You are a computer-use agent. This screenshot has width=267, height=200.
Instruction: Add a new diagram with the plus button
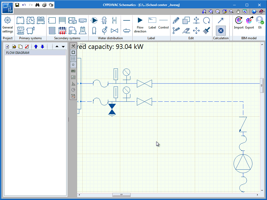7,47
